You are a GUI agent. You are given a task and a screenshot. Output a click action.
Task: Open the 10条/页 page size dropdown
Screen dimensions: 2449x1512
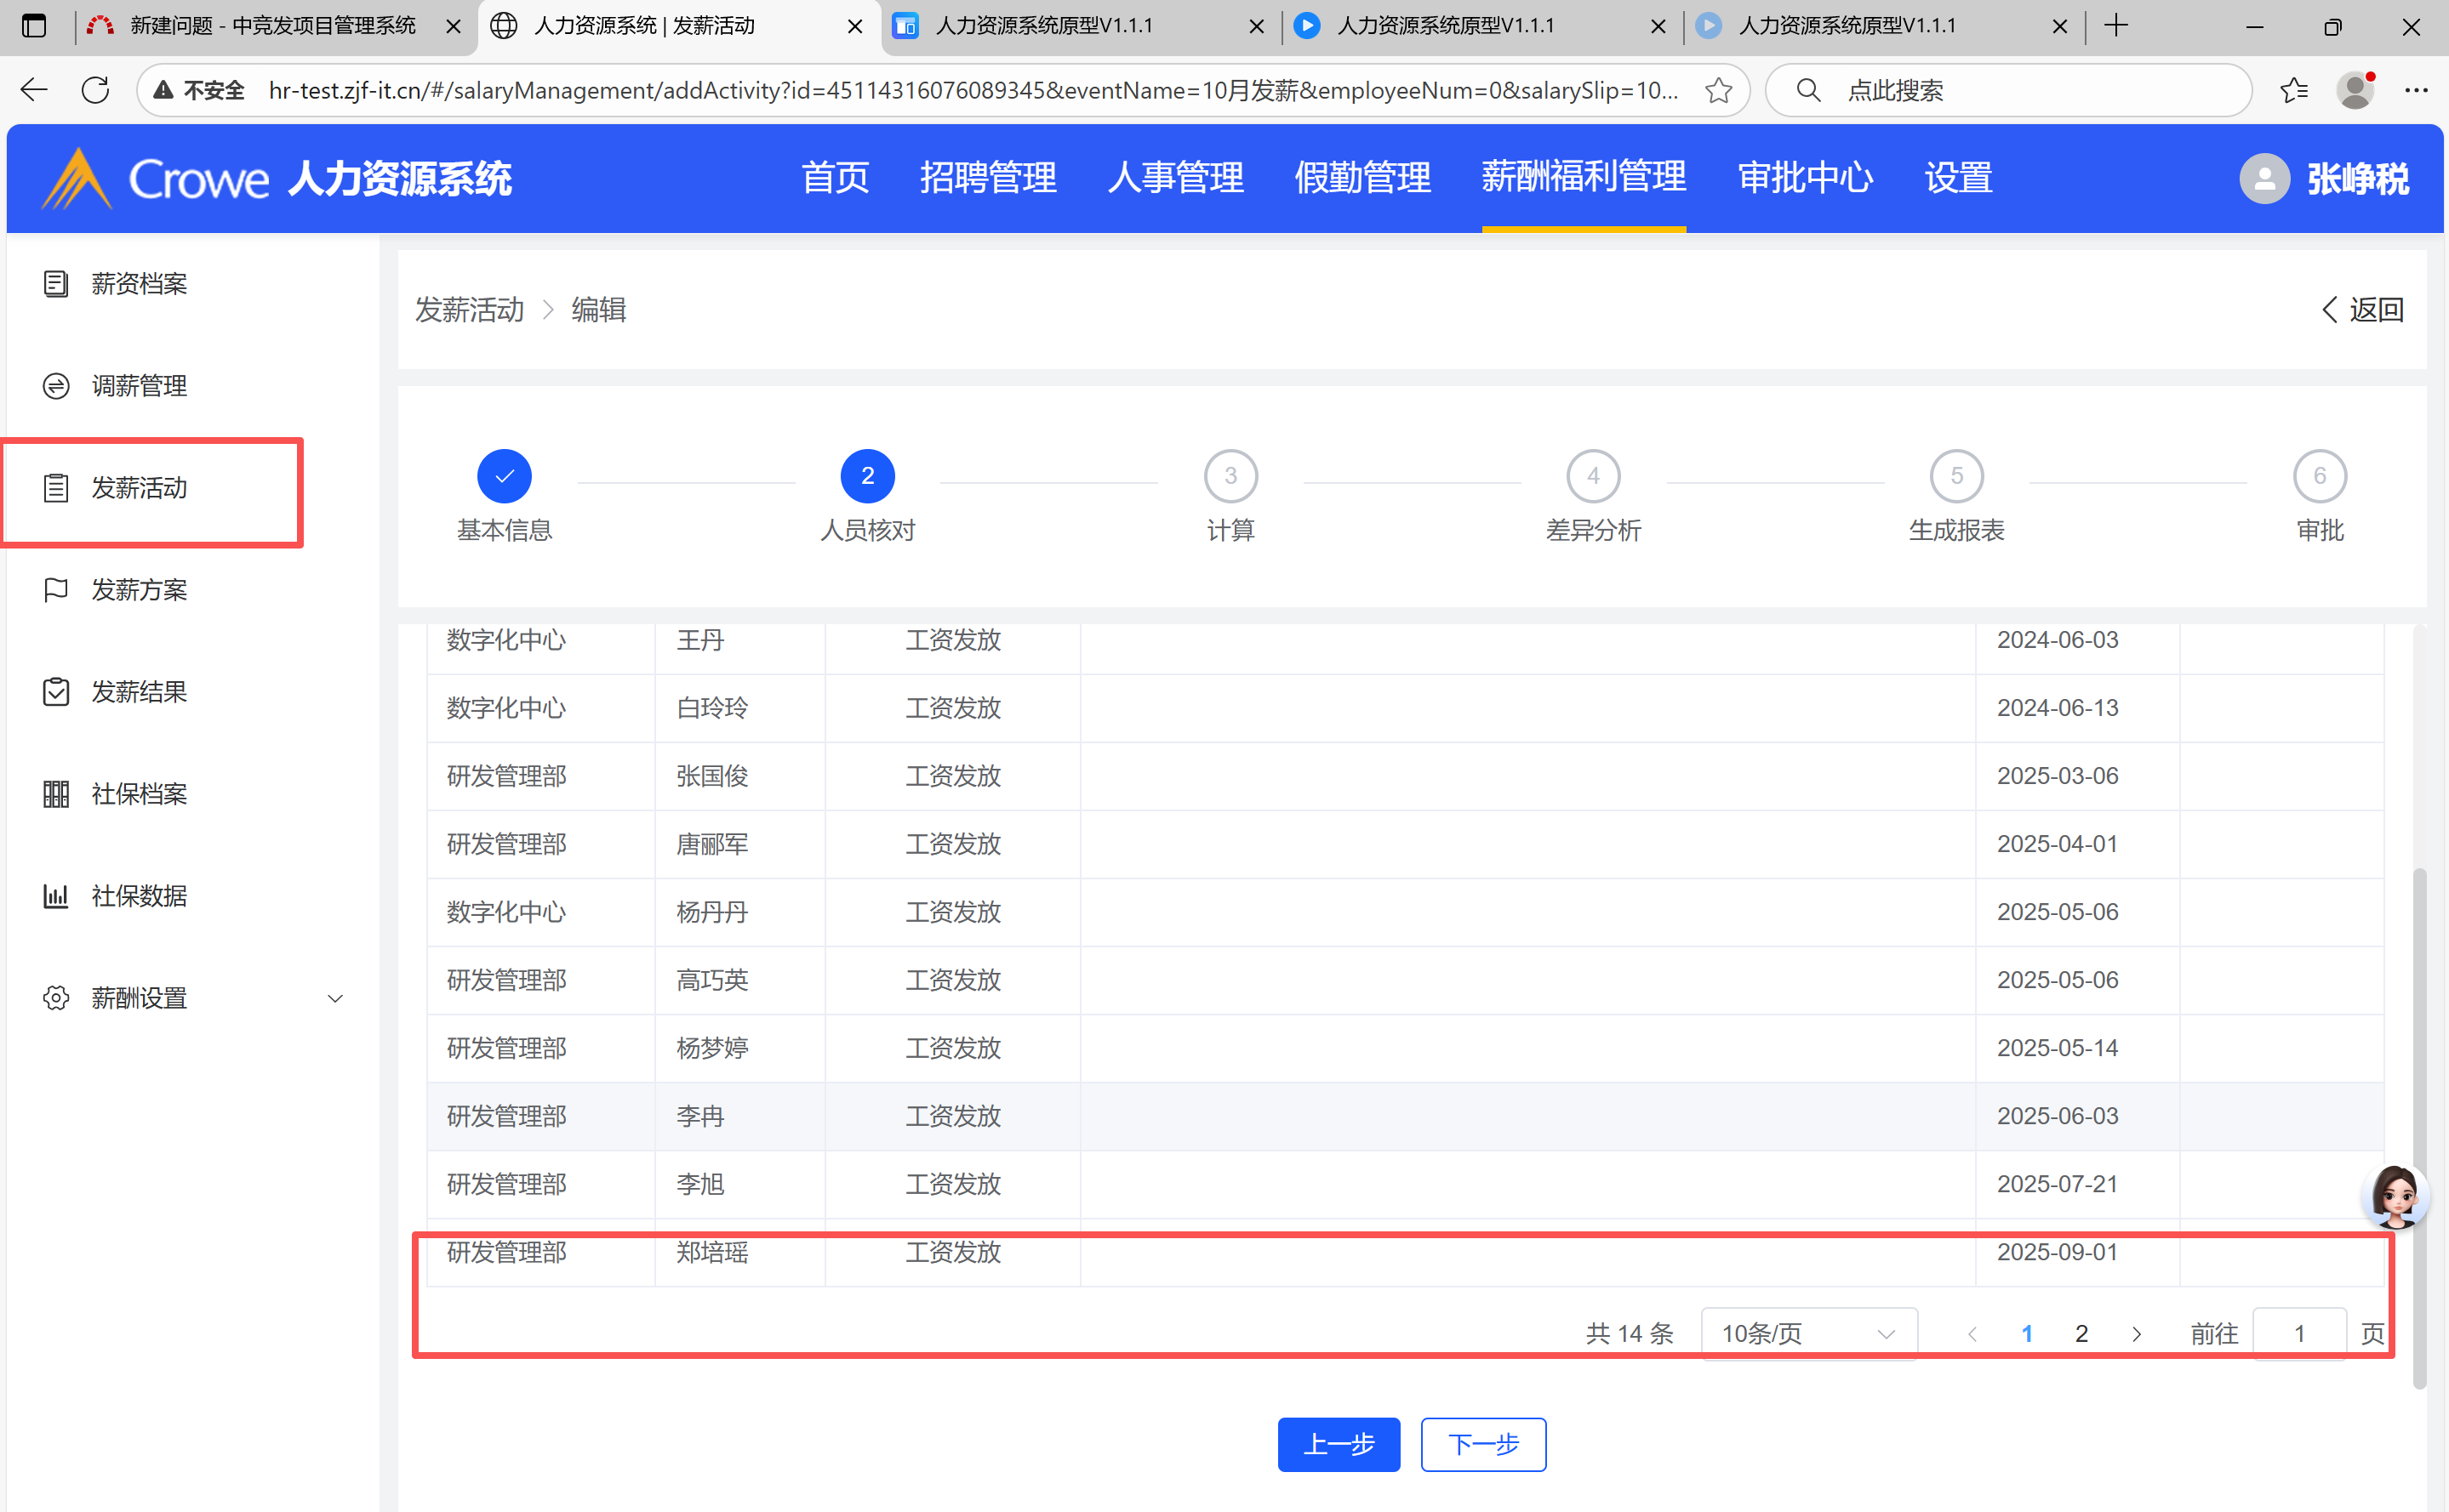[x=1807, y=1333]
